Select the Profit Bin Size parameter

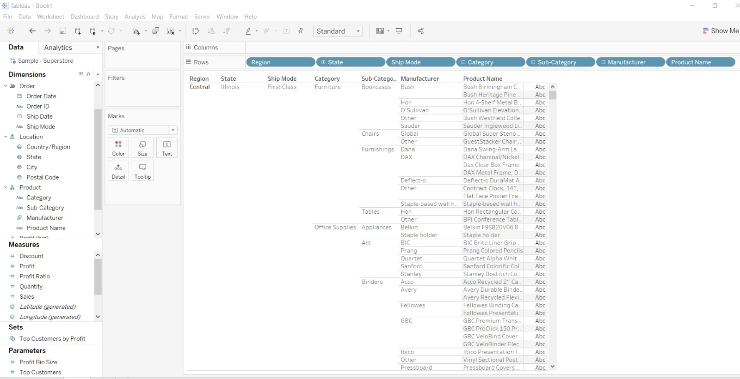38,362
